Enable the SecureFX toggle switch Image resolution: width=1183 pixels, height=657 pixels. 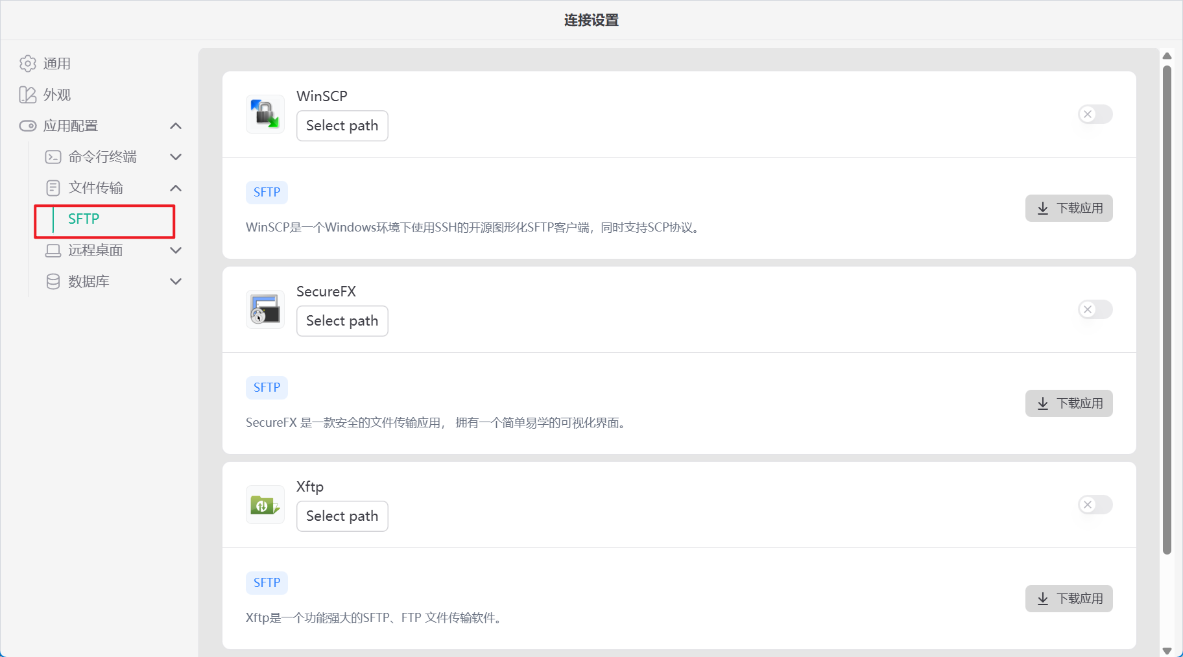click(1095, 309)
